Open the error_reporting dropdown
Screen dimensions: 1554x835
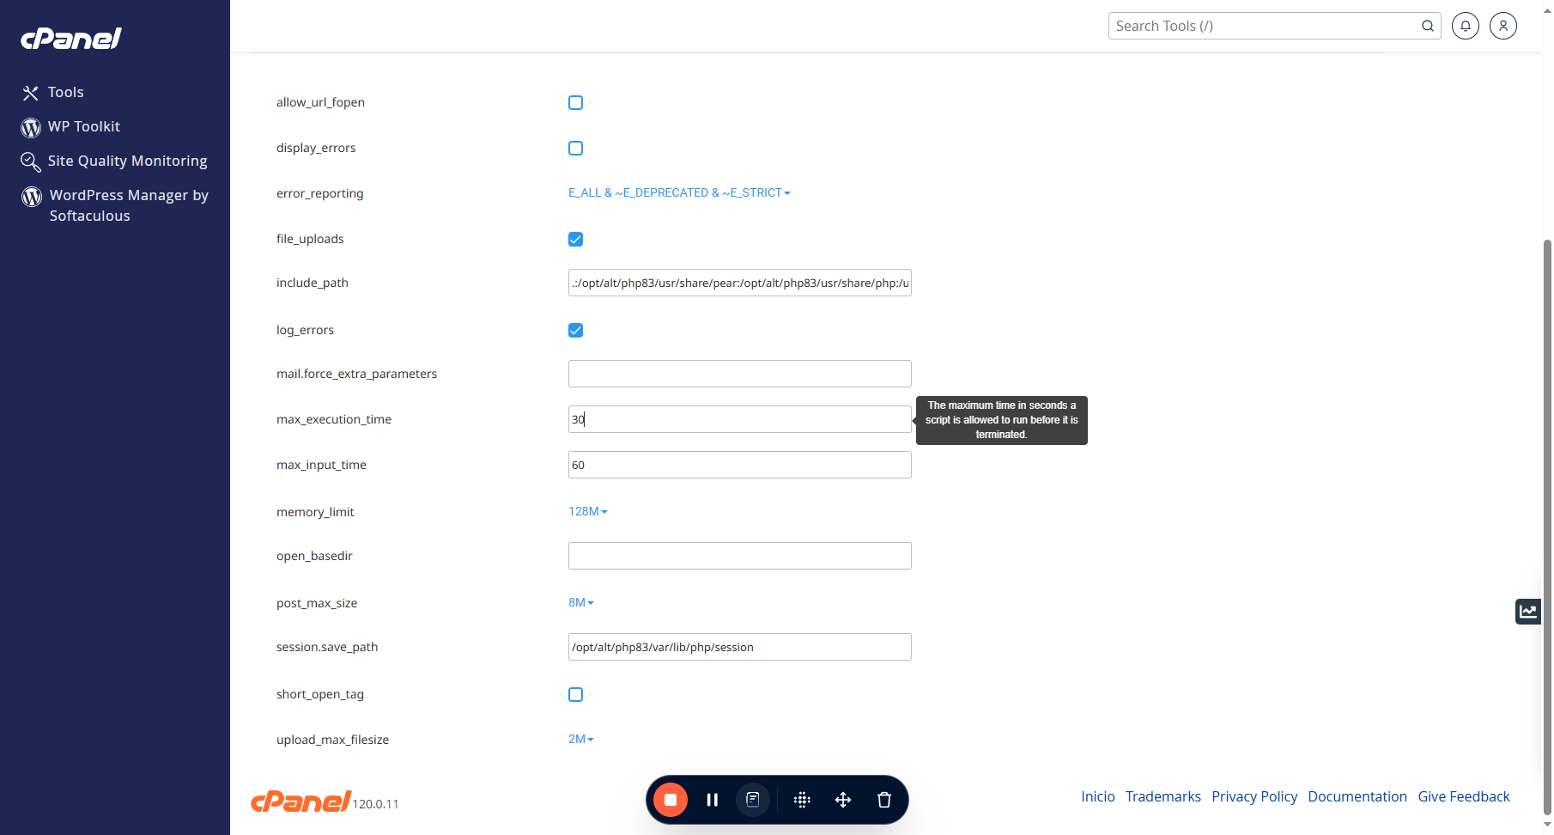pyautogui.click(x=679, y=192)
